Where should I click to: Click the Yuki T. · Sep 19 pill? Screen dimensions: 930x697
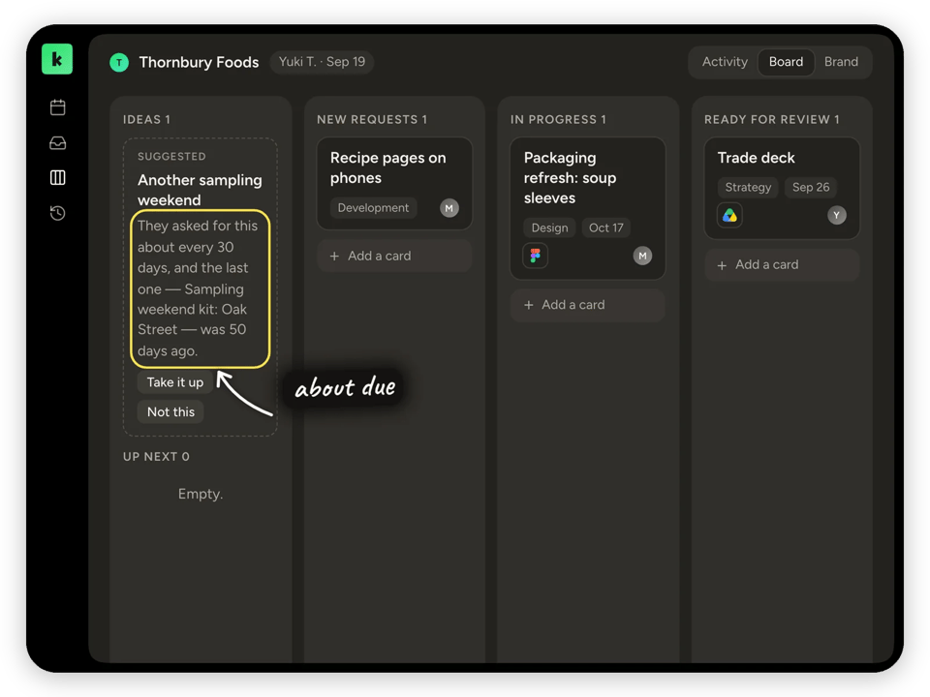322,62
